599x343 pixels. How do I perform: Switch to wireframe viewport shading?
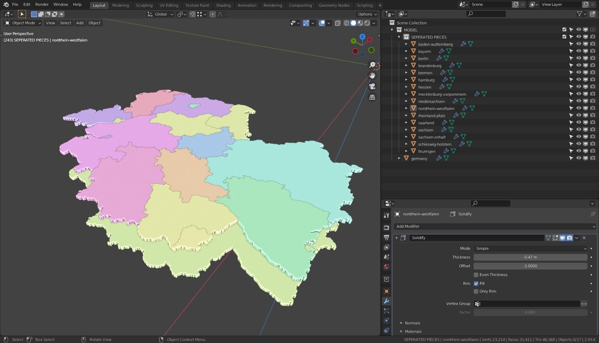pyautogui.click(x=347, y=23)
